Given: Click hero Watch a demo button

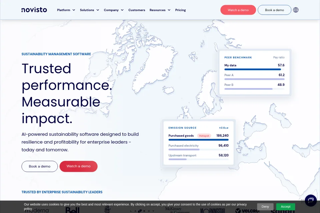Looking at the screenshot, I should pos(79,166).
